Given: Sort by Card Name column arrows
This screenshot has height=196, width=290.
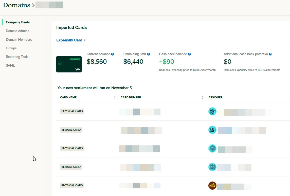Looking at the screenshot, I should pos(115,97).
